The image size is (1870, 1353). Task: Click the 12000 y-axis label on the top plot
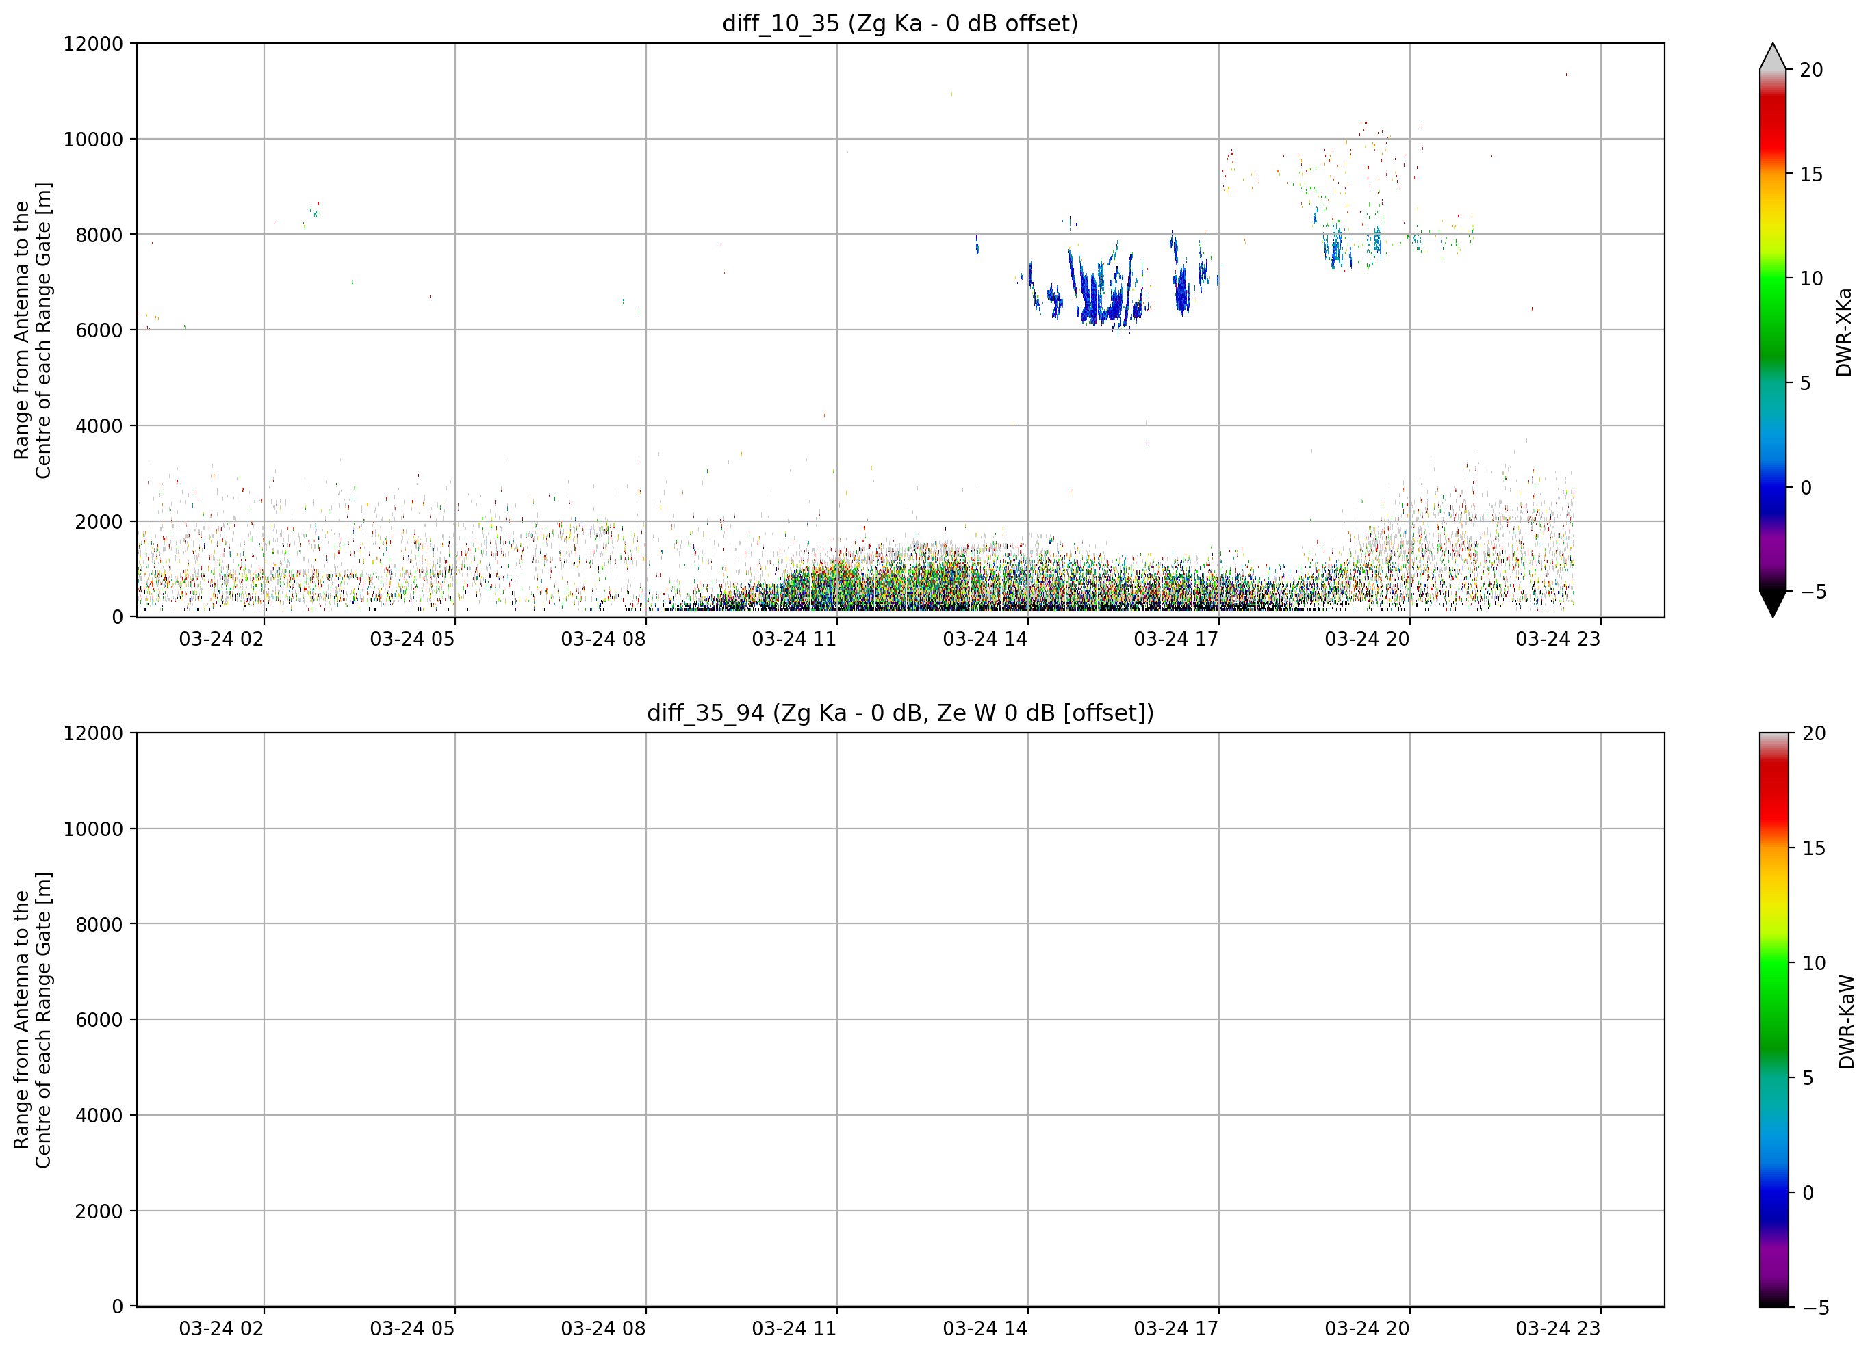pos(93,44)
